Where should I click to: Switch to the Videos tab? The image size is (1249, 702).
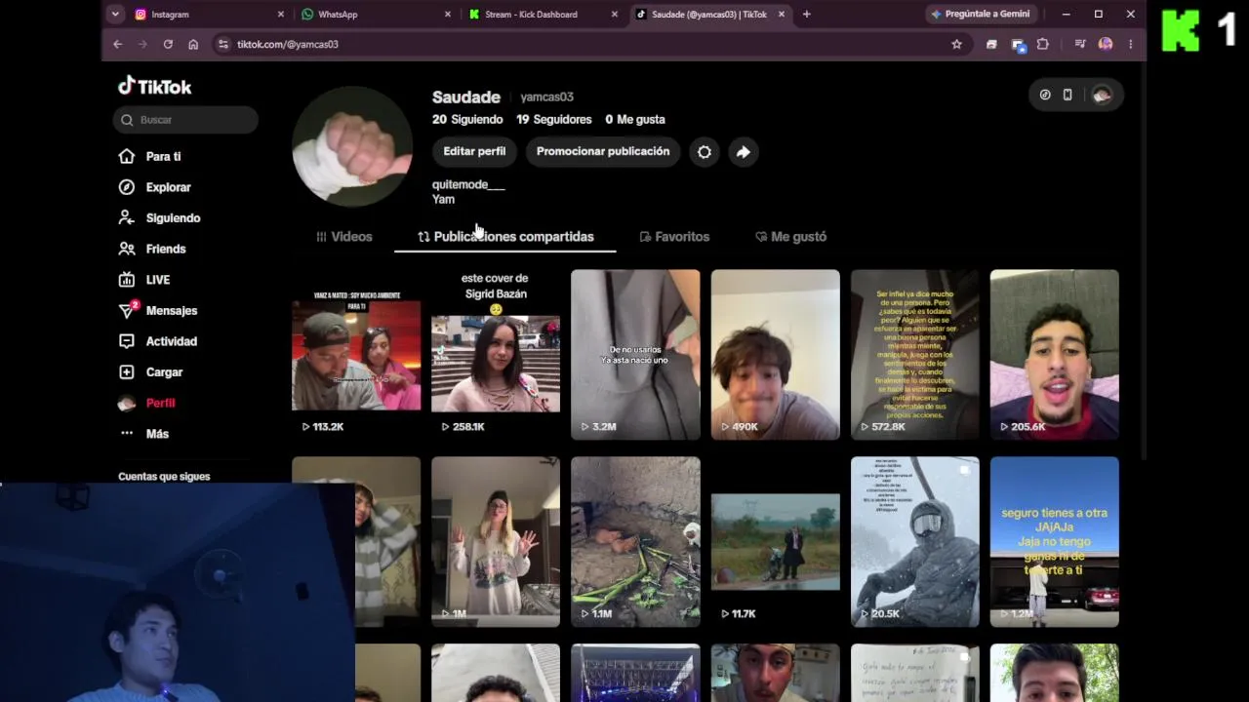[343, 237]
